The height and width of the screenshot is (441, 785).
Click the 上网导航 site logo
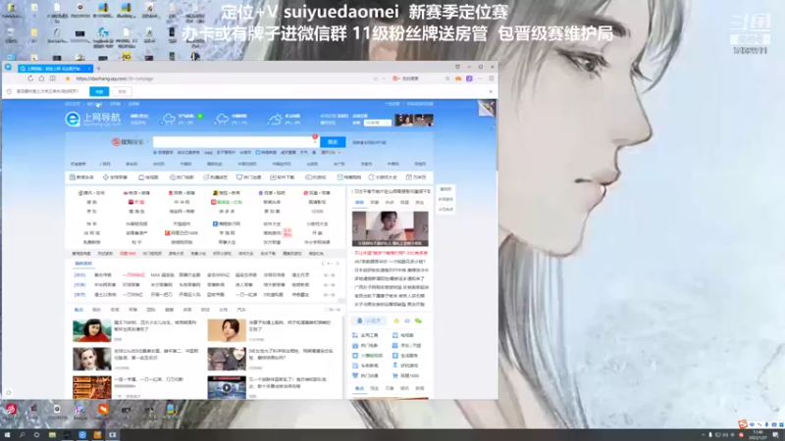pyautogui.click(x=93, y=119)
